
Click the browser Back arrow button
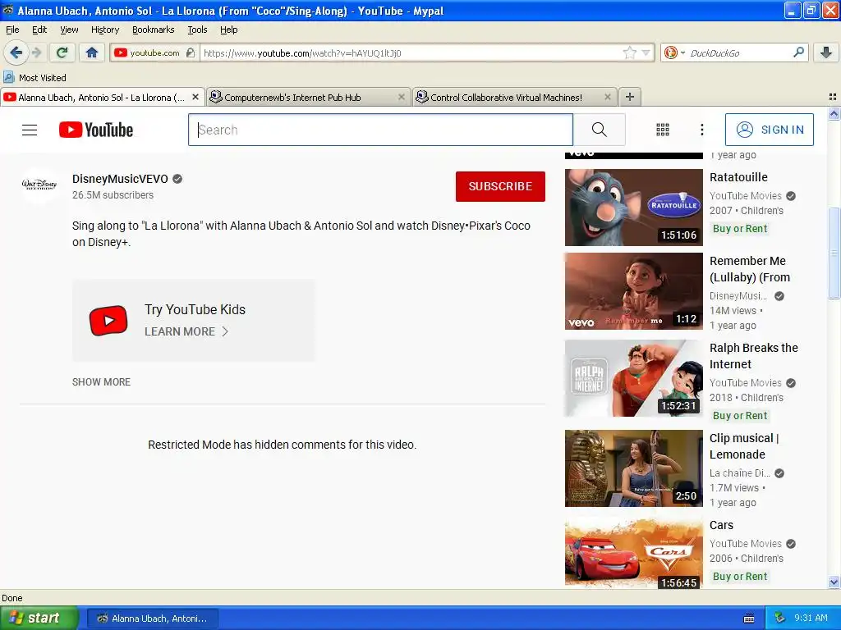click(x=16, y=52)
